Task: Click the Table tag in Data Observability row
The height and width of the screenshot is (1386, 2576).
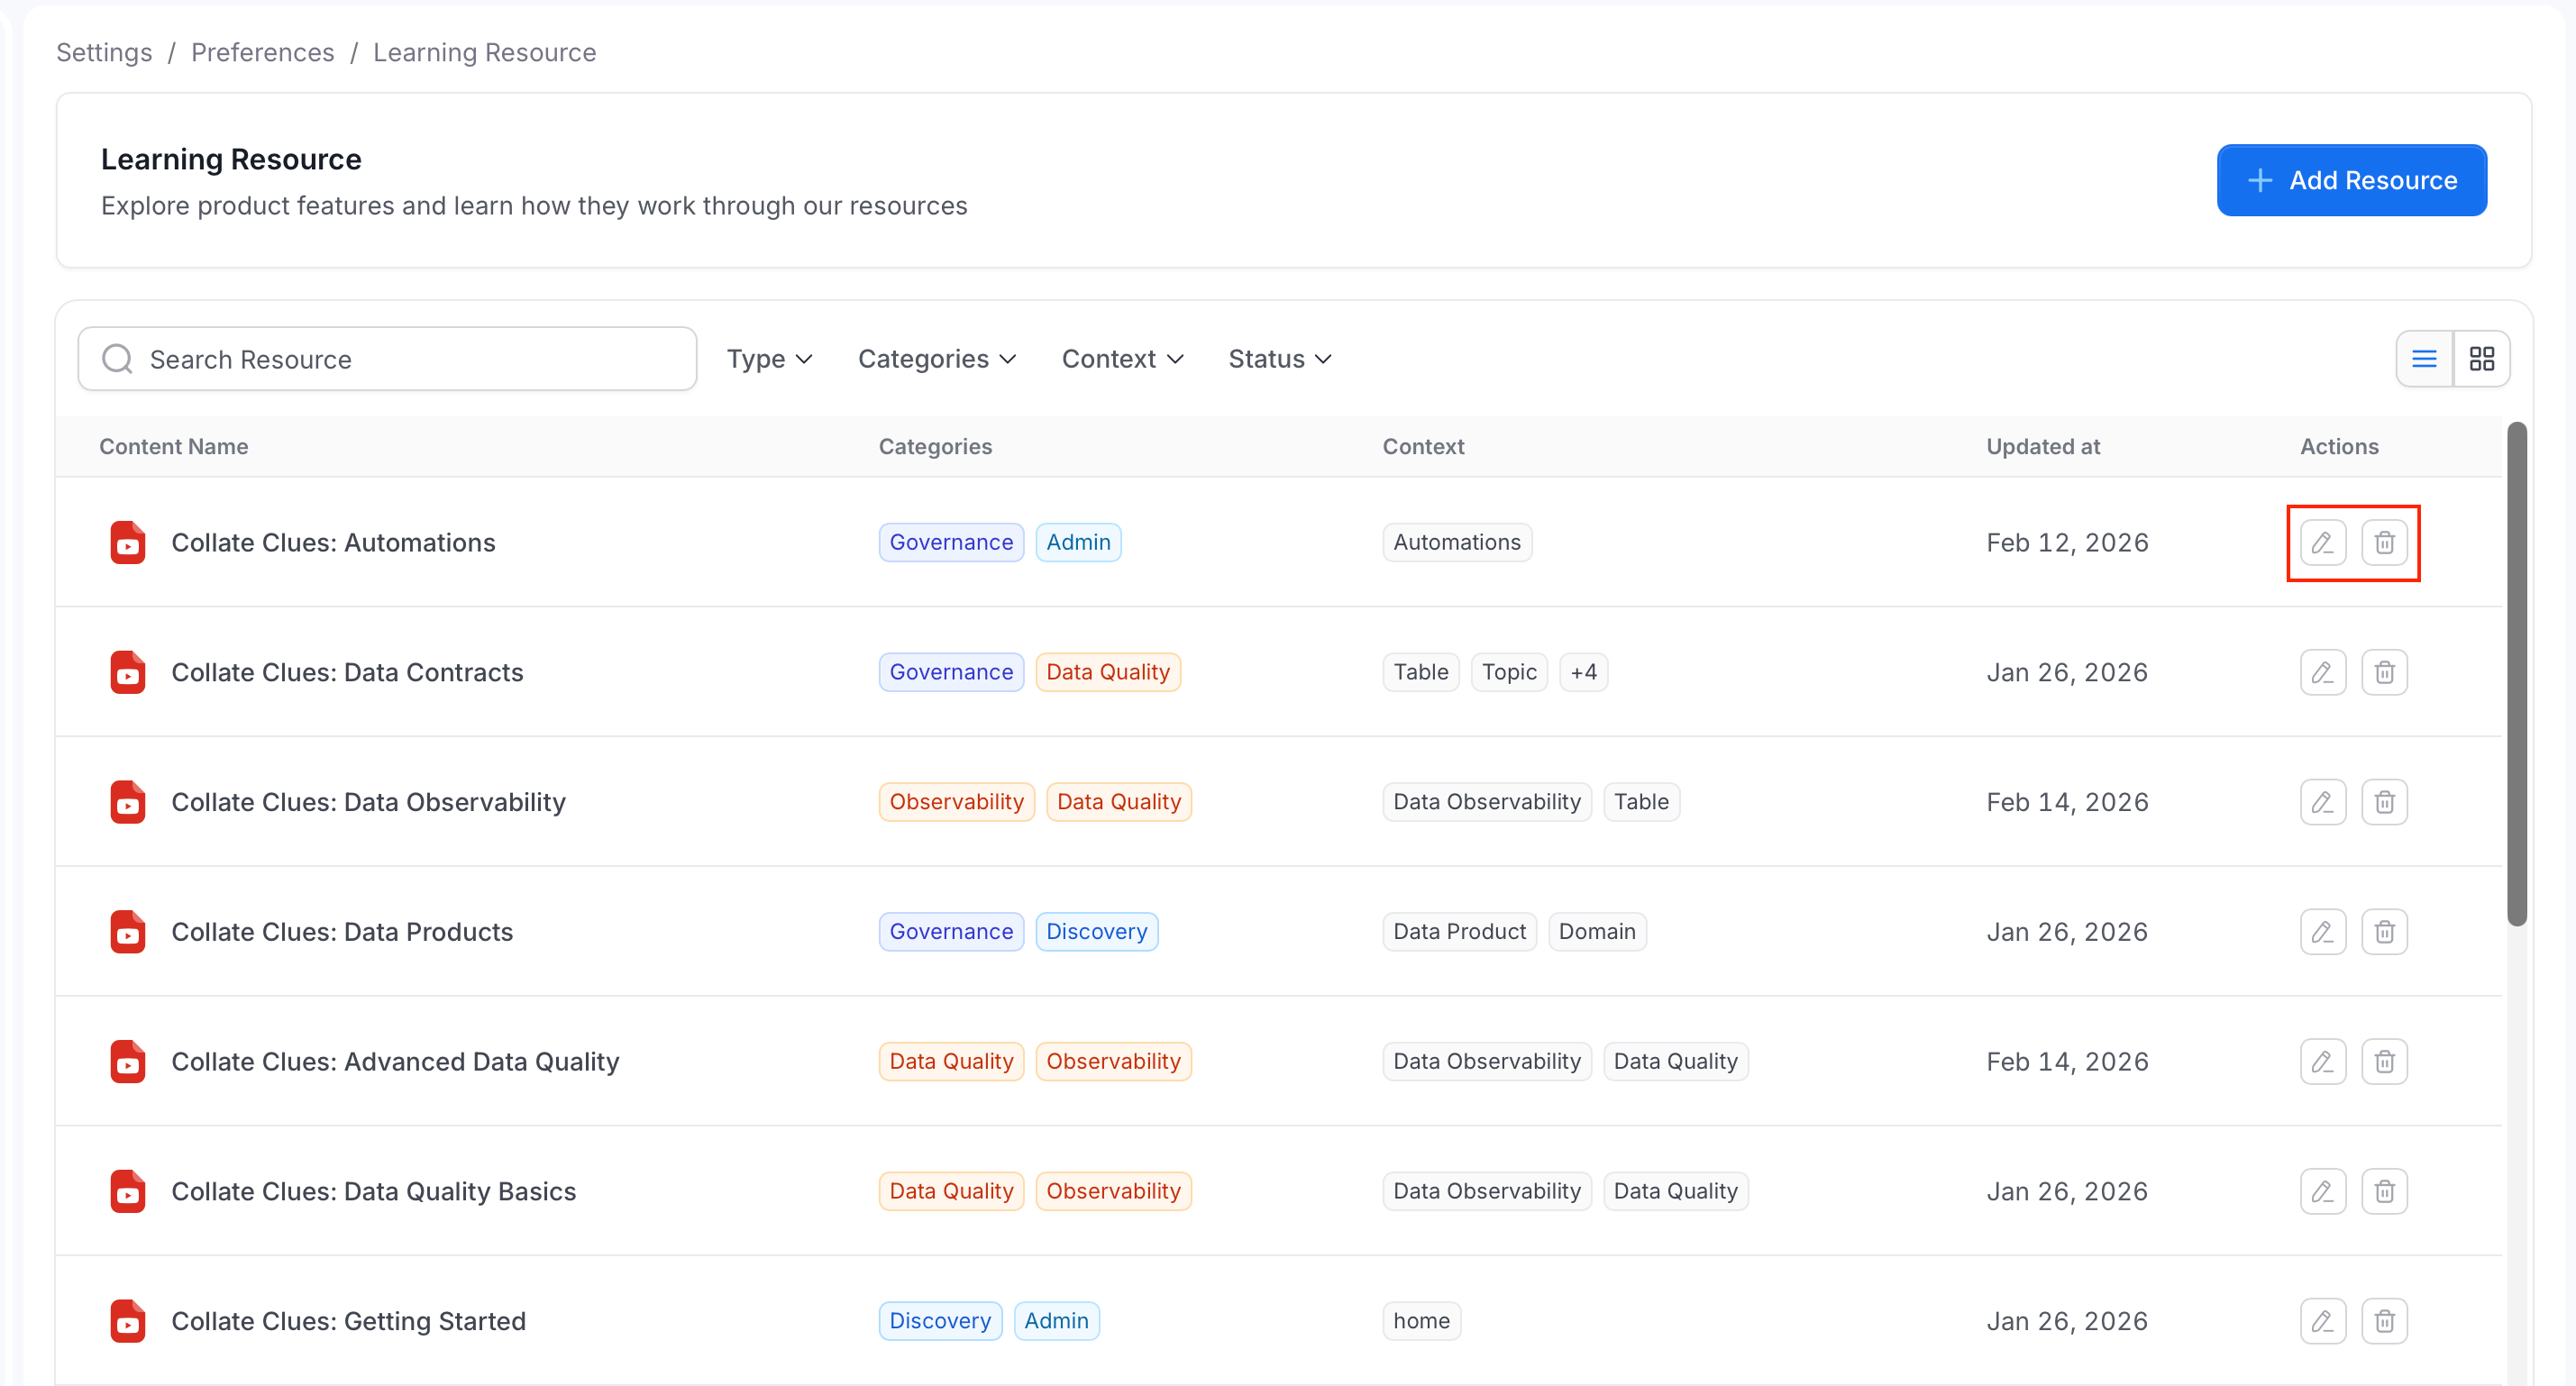Action: [1641, 802]
